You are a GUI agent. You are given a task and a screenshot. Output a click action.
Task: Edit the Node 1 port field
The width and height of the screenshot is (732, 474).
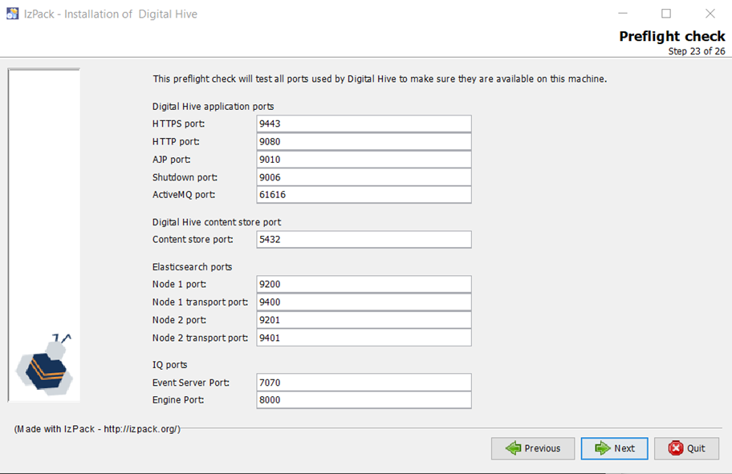tap(364, 284)
